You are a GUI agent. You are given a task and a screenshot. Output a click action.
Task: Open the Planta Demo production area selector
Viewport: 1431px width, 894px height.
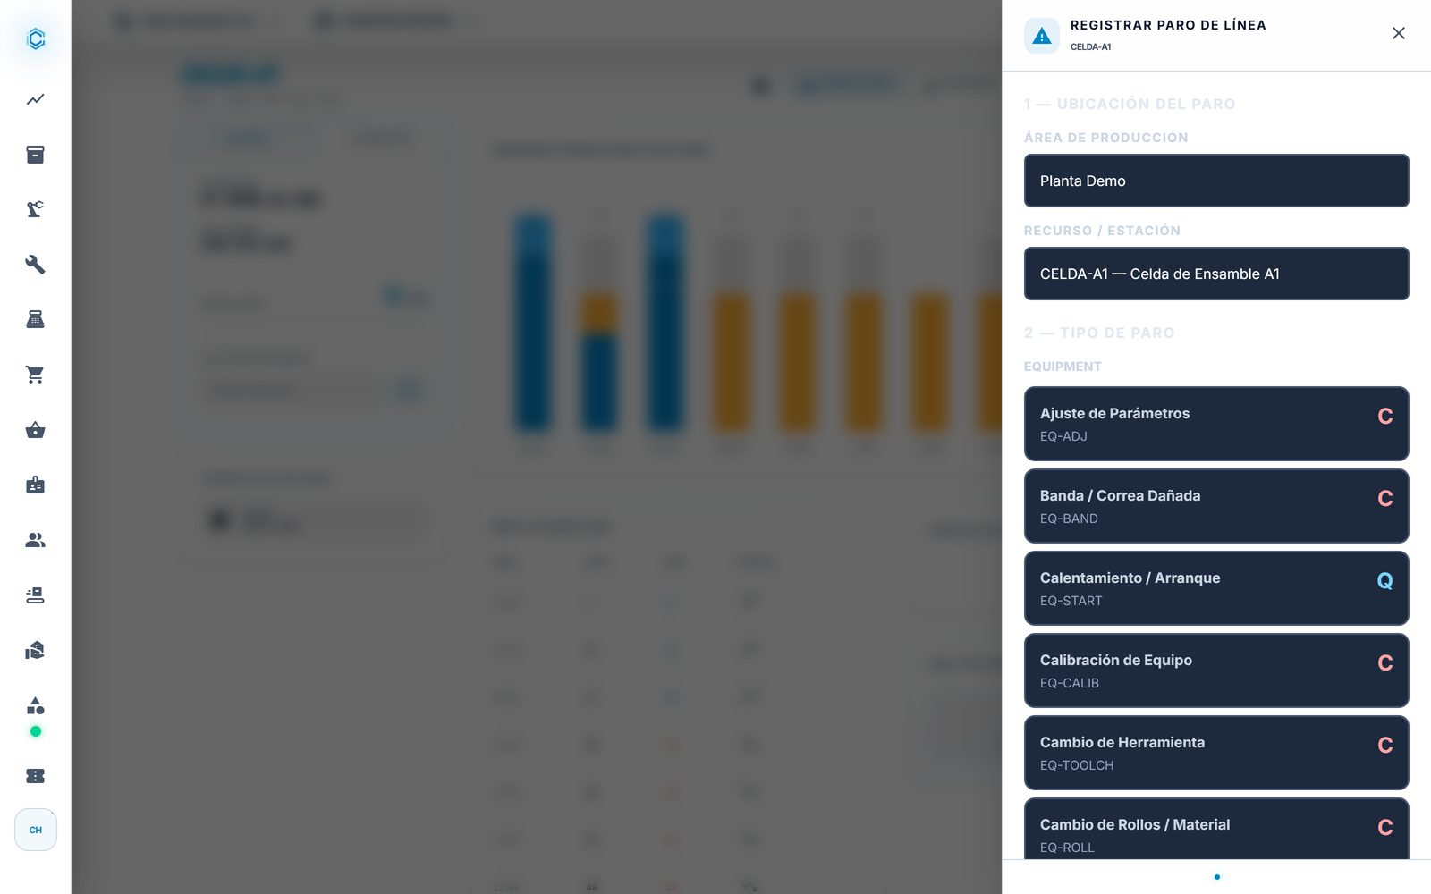1216,181
